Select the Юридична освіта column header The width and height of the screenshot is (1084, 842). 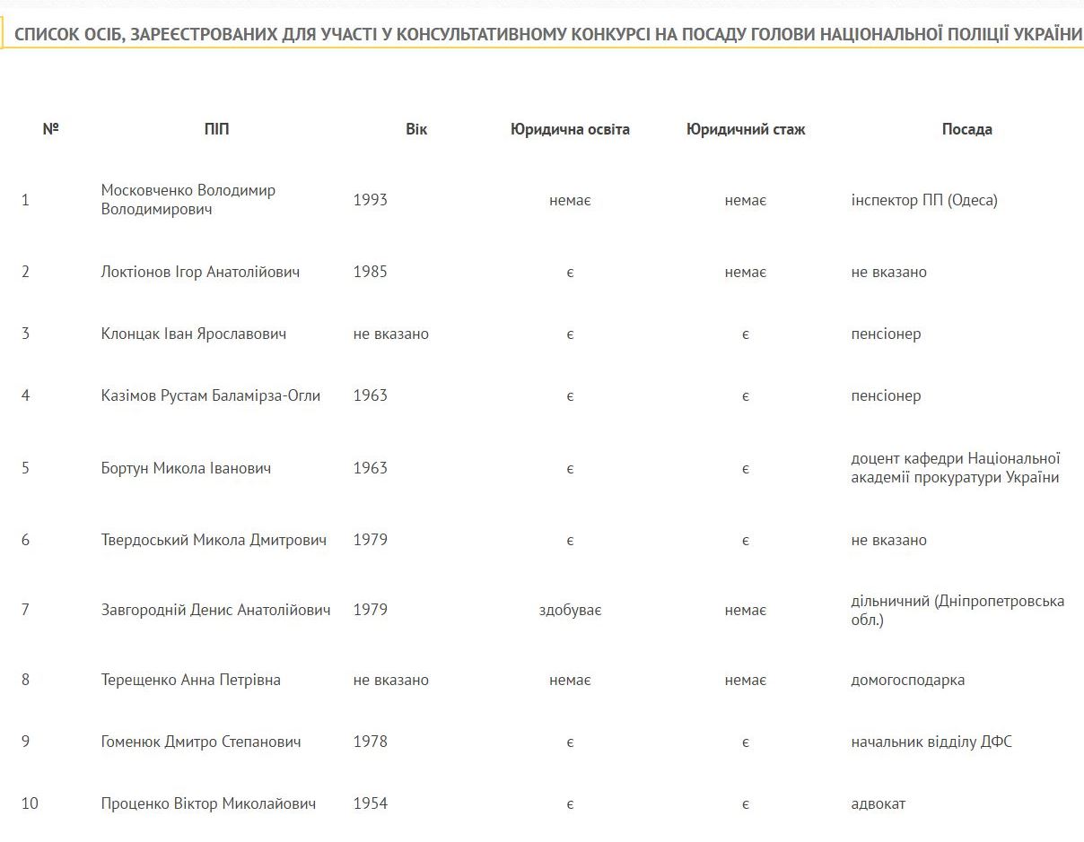coord(571,129)
